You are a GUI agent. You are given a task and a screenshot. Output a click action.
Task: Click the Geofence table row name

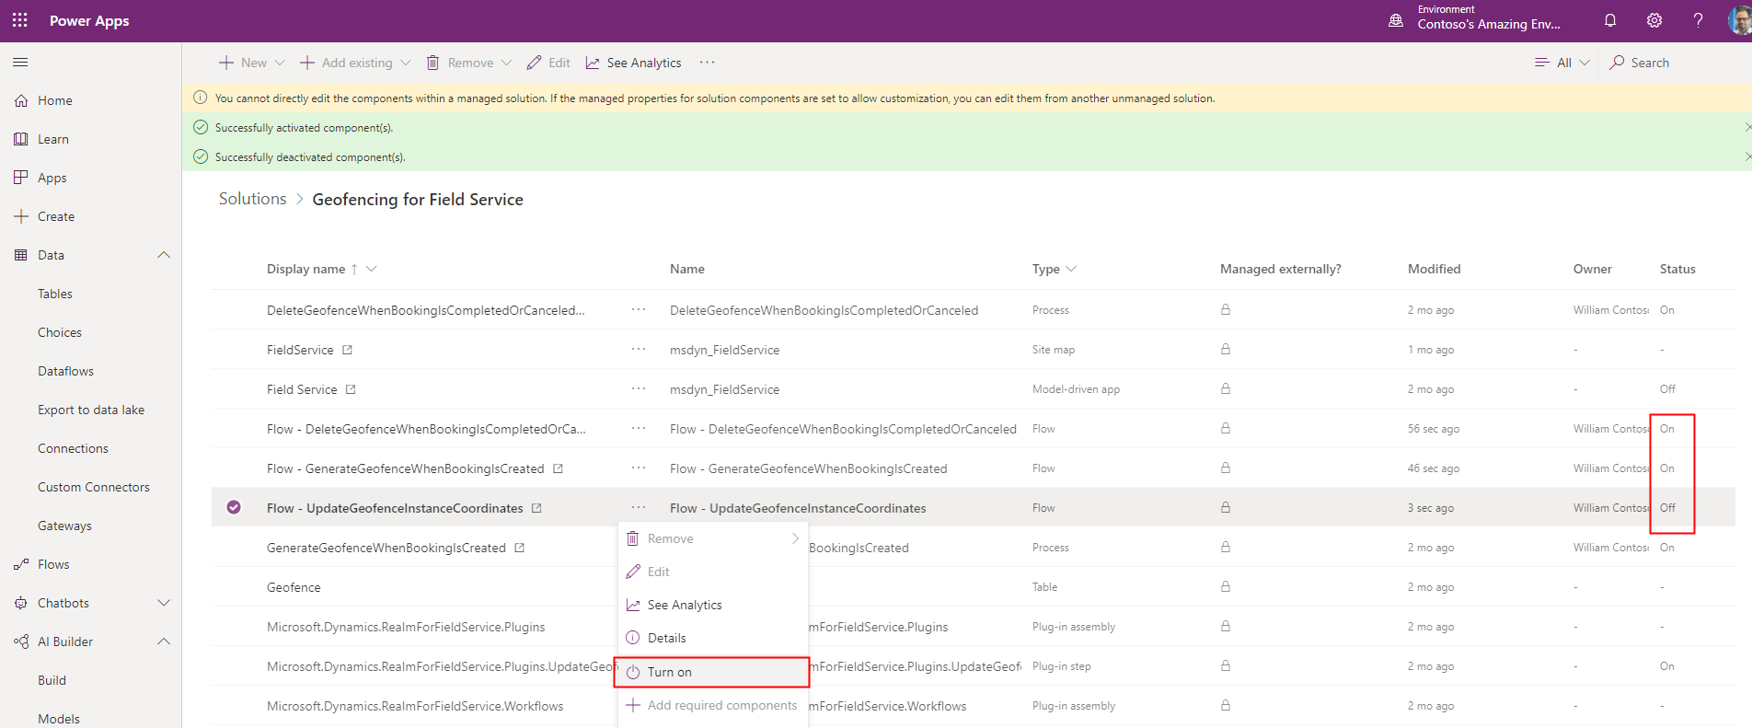coord(294,587)
